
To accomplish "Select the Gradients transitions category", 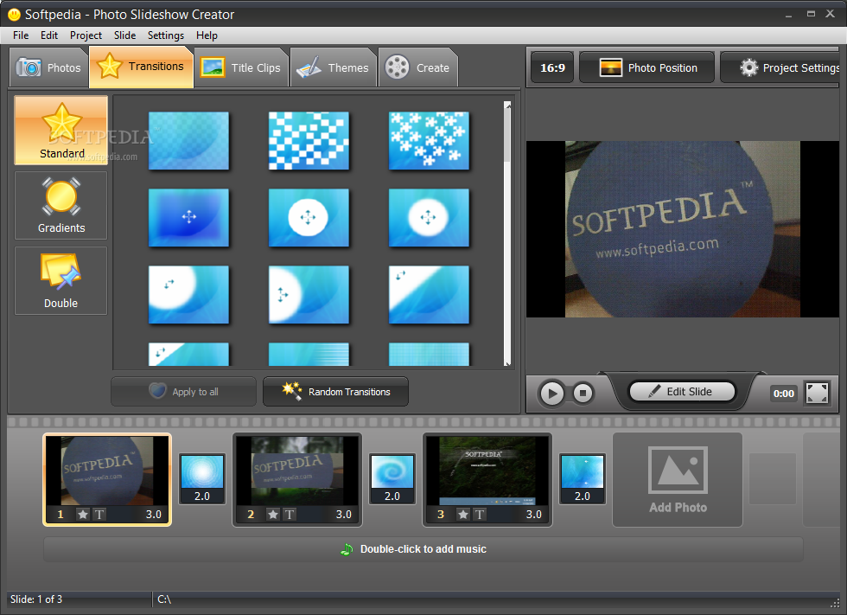I will coord(61,205).
